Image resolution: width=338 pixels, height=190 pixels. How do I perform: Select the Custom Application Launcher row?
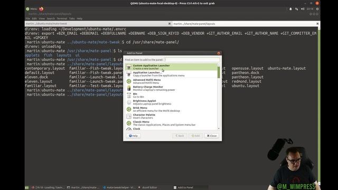[171, 67]
